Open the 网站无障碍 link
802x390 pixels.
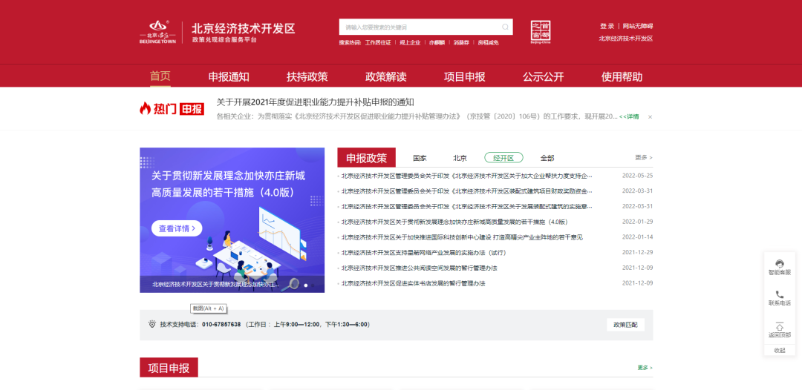tap(637, 26)
